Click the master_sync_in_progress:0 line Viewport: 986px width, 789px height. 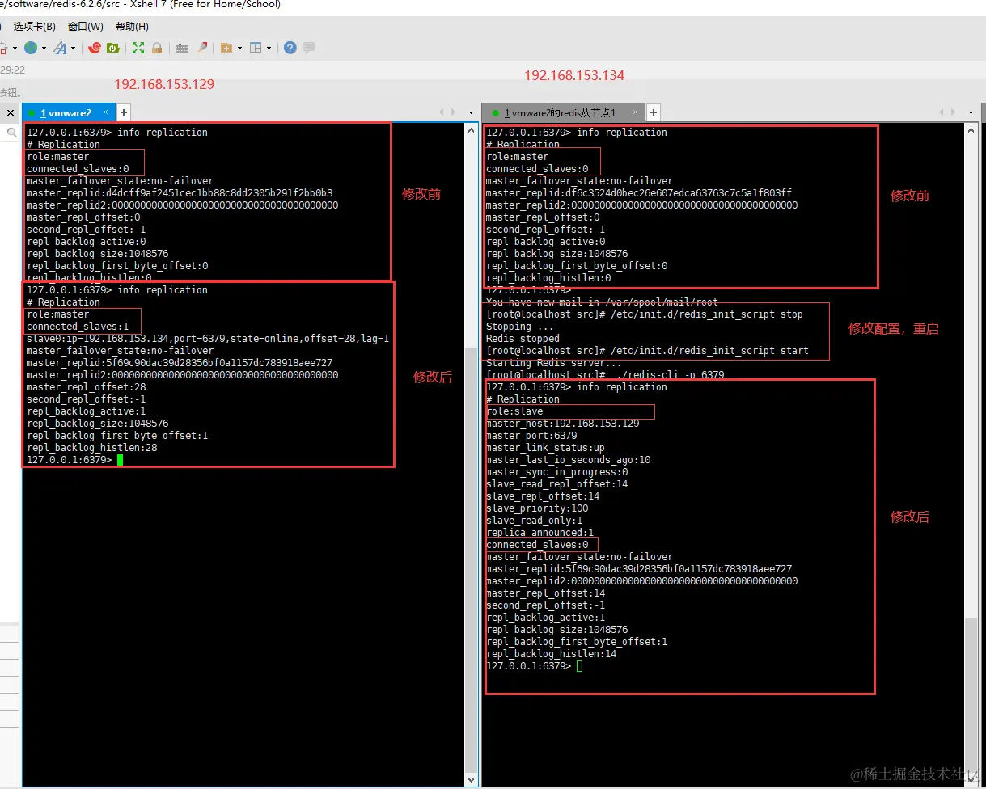point(556,472)
